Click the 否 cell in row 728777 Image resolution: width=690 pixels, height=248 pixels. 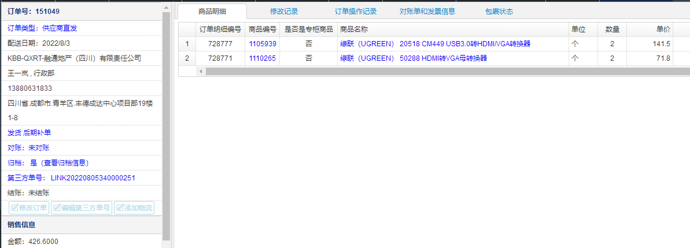pyautogui.click(x=308, y=43)
